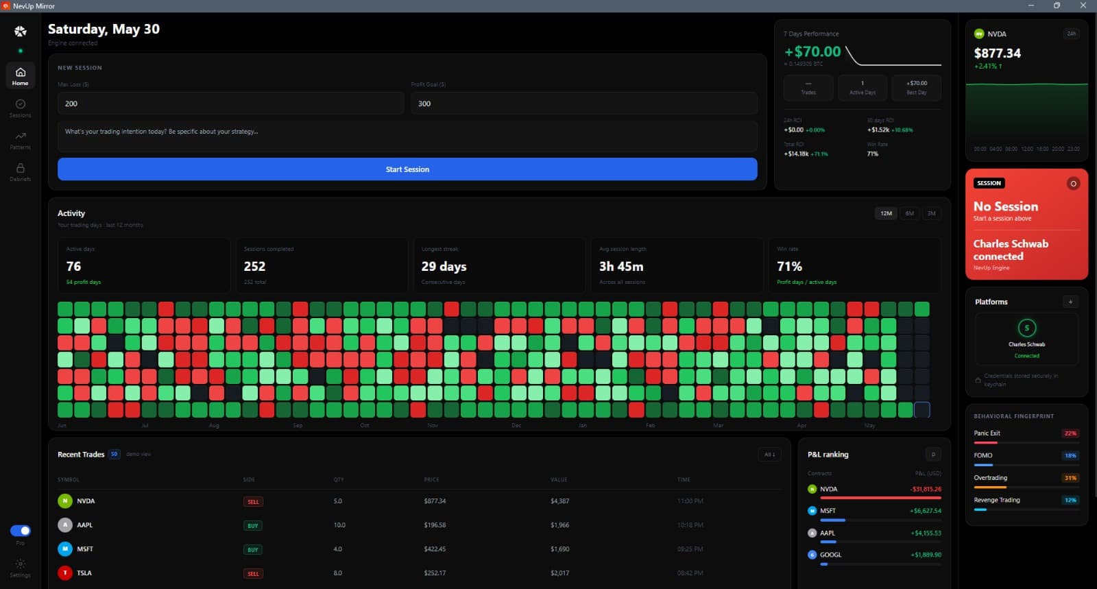Click the Active Days tile in 7 Days Performance
This screenshot has height=589, width=1097.
point(863,88)
